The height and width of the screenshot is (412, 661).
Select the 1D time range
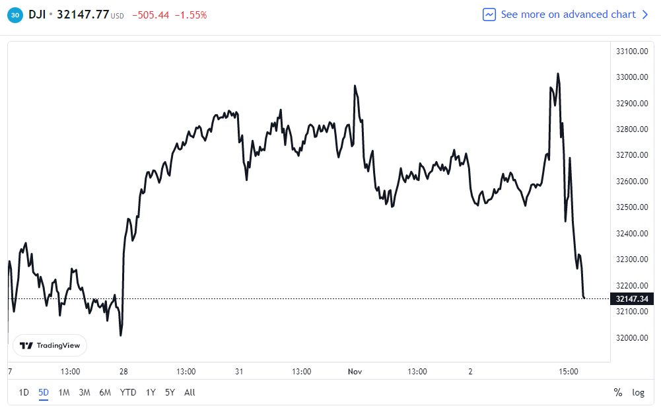click(x=24, y=392)
